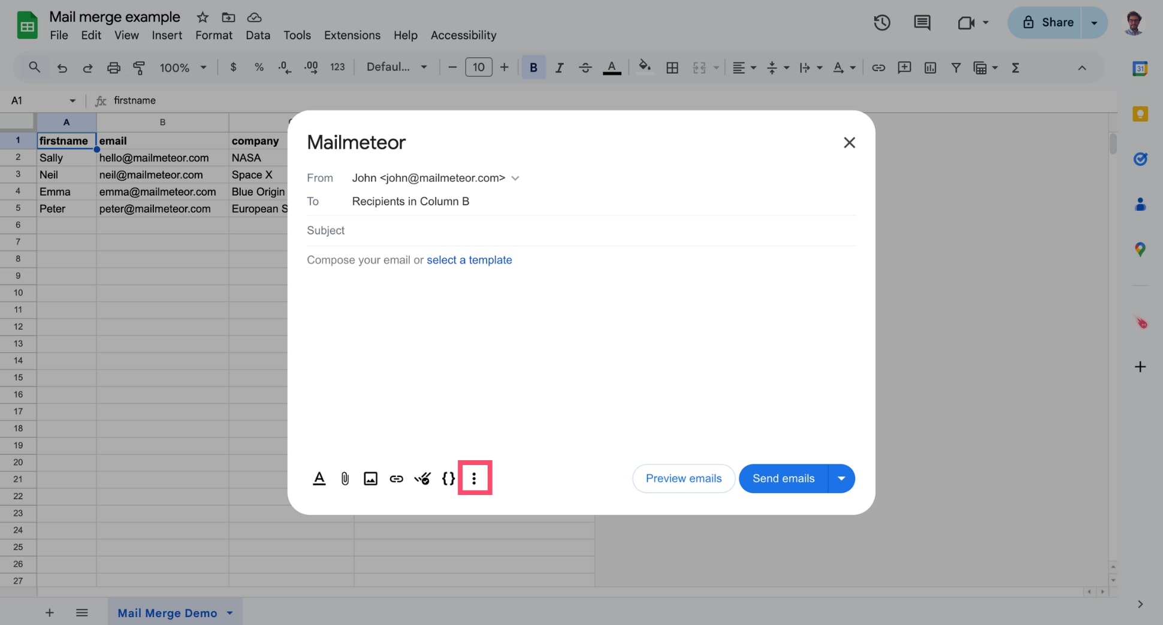Image resolution: width=1163 pixels, height=625 pixels.
Task: Click the Share button
Action: [x=1046, y=23]
